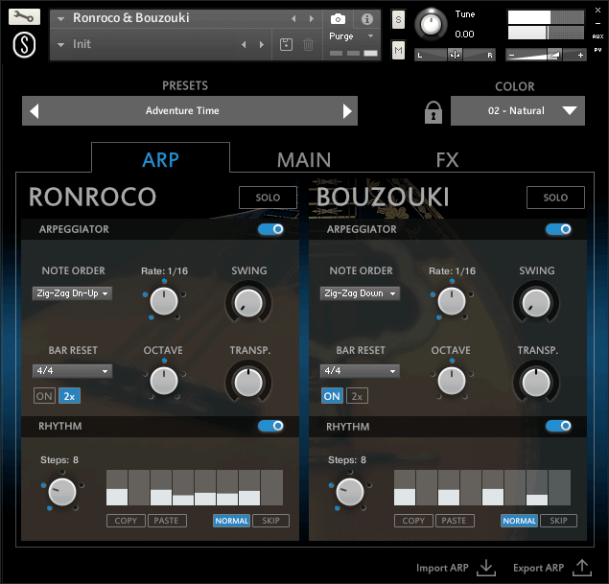The image size is (609, 584).
Task: Click the pan center icon
Action: click(455, 55)
